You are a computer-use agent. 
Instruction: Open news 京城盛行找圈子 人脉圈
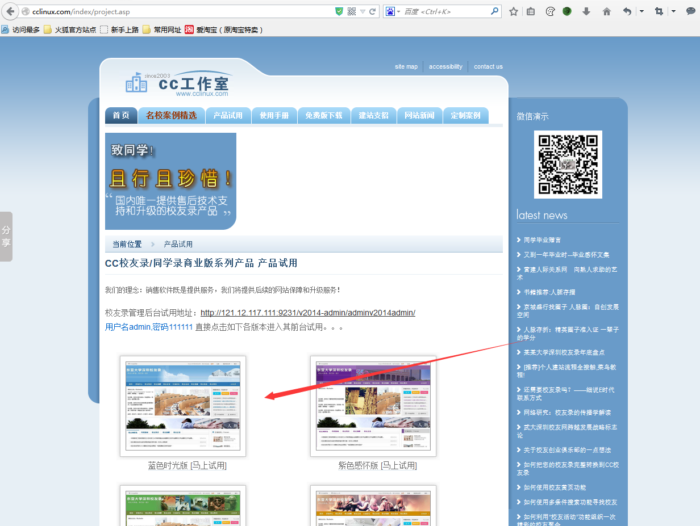tap(568, 310)
